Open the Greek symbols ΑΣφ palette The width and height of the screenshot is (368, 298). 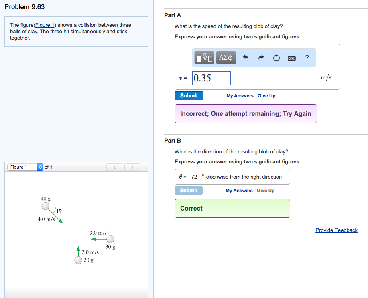226,58
